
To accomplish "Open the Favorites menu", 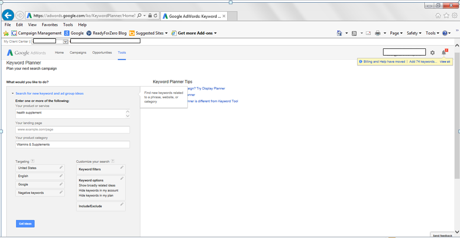I will [49, 25].
